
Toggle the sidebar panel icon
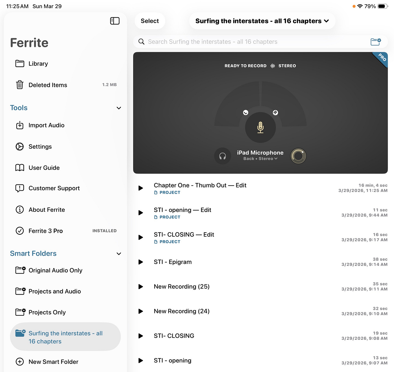tap(115, 21)
